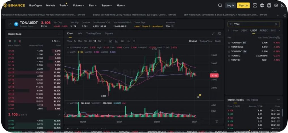The height and width of the screenshot is (133, 288).
Task: Select the USDC quote tab
Action: coord(244,30)
